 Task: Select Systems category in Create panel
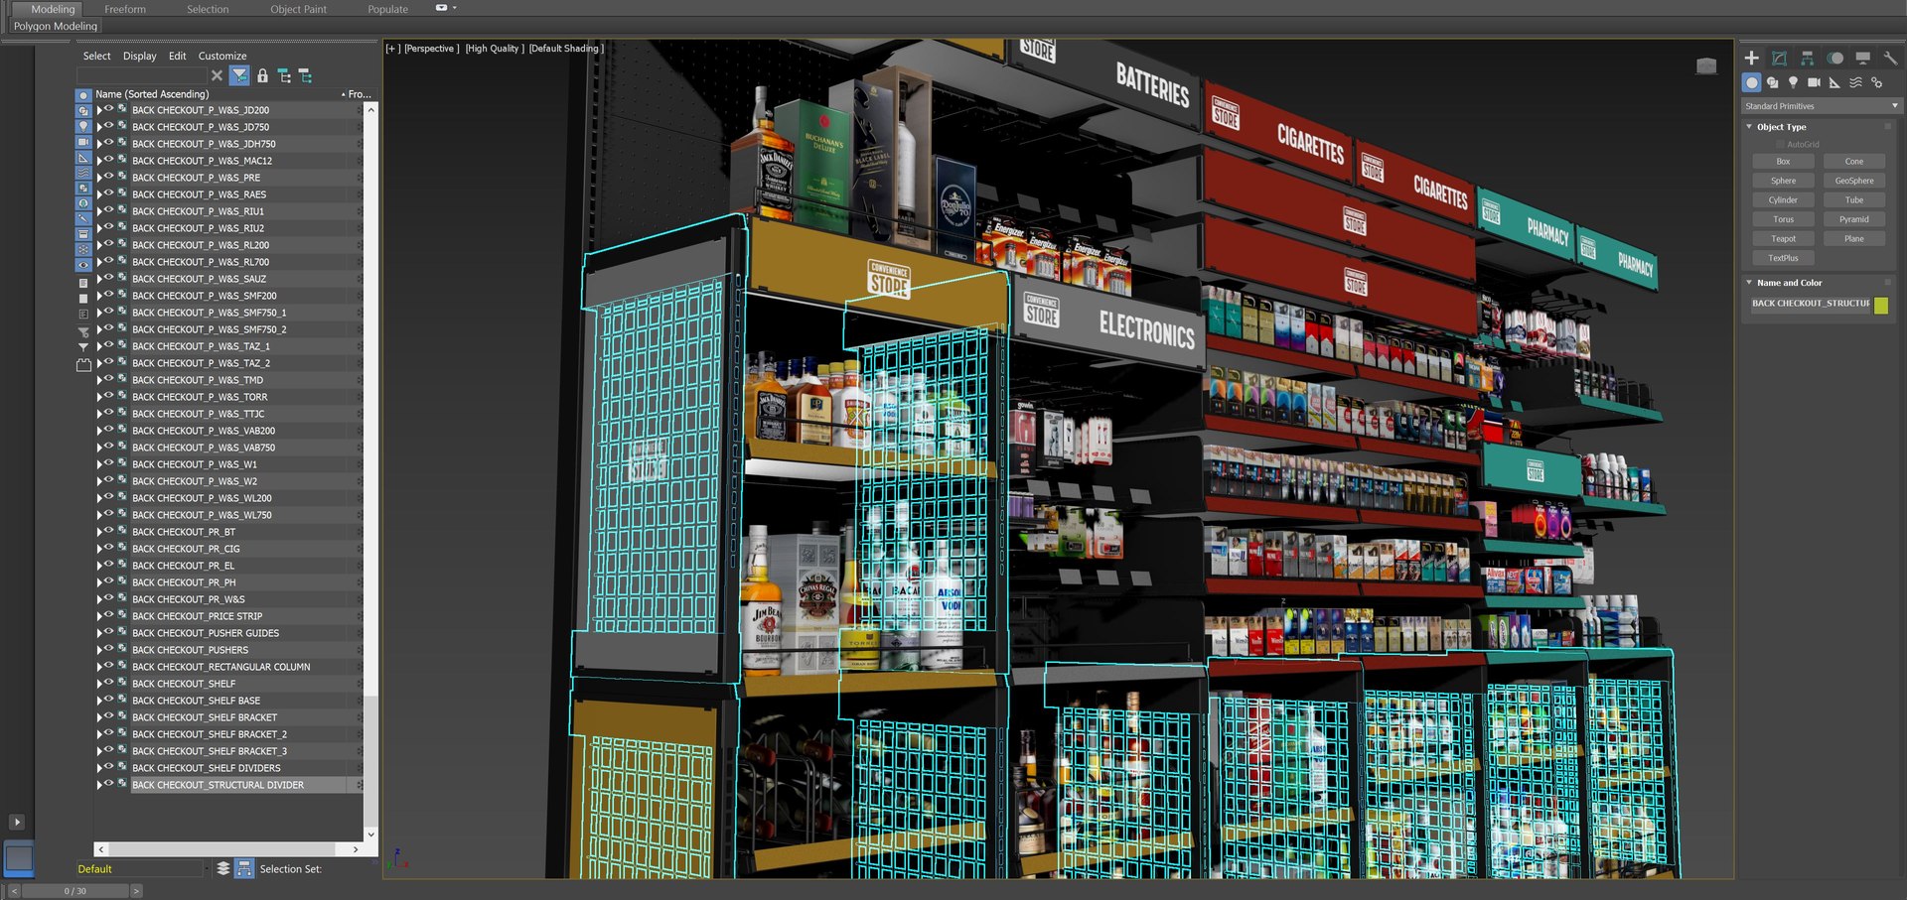pos(1876,82)
